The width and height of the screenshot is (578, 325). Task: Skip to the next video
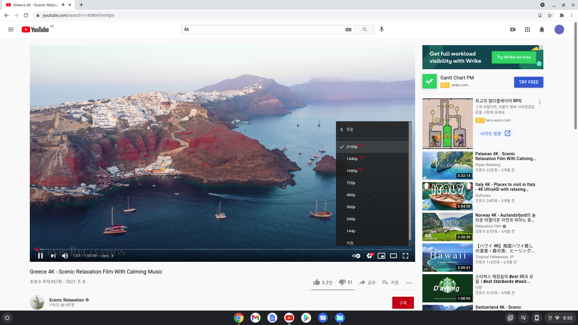(53, 256)
